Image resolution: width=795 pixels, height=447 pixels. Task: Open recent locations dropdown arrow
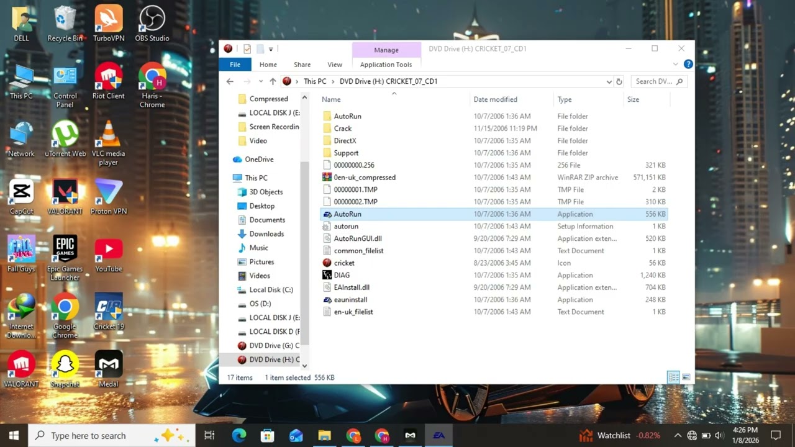tap(261, 81)
